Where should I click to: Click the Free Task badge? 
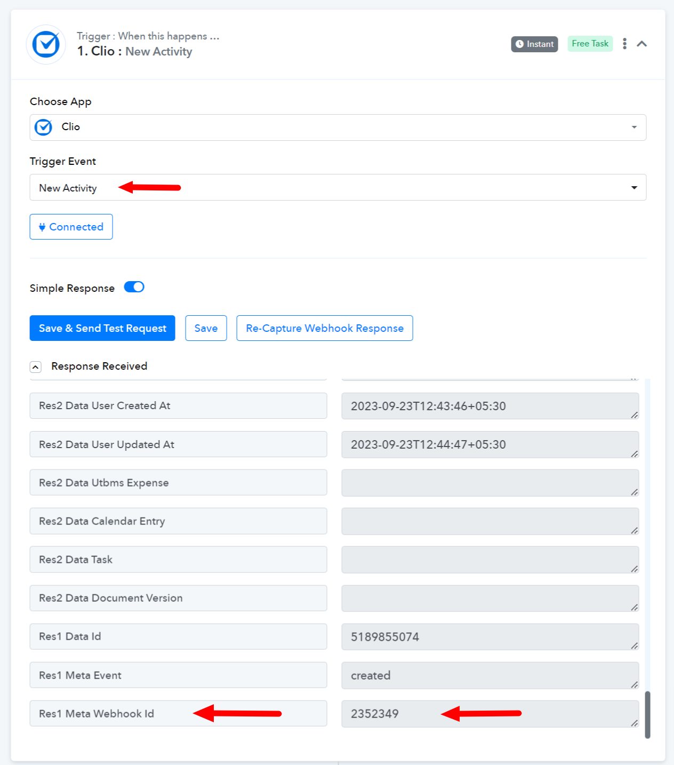click(590, 44)
